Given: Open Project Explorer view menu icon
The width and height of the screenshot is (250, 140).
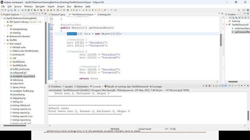Looking at the screenshot, I should point(39,14).
